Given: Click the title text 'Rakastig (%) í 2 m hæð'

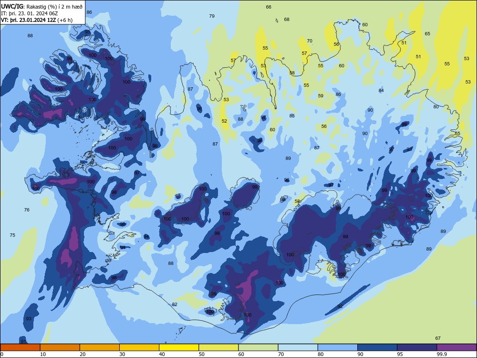Looking at the screenshot, I should click(x=54, y=7).
